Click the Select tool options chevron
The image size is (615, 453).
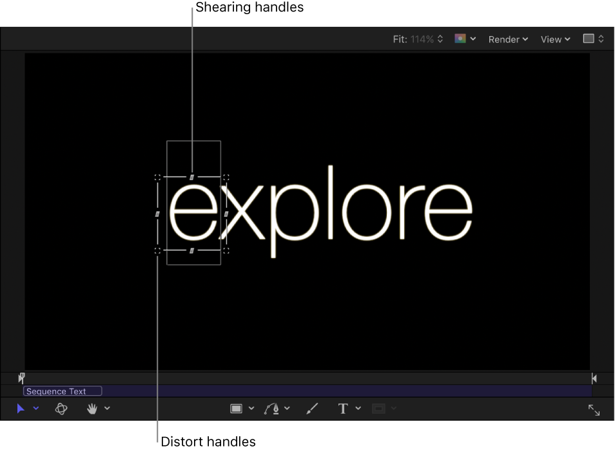tap(36, 409)
